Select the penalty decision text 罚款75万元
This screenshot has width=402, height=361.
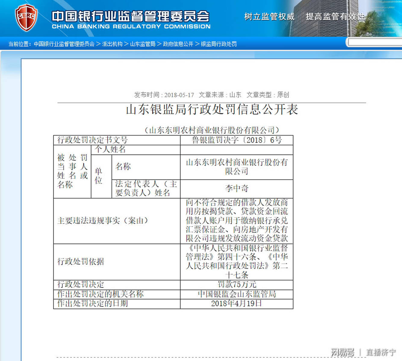236,284
